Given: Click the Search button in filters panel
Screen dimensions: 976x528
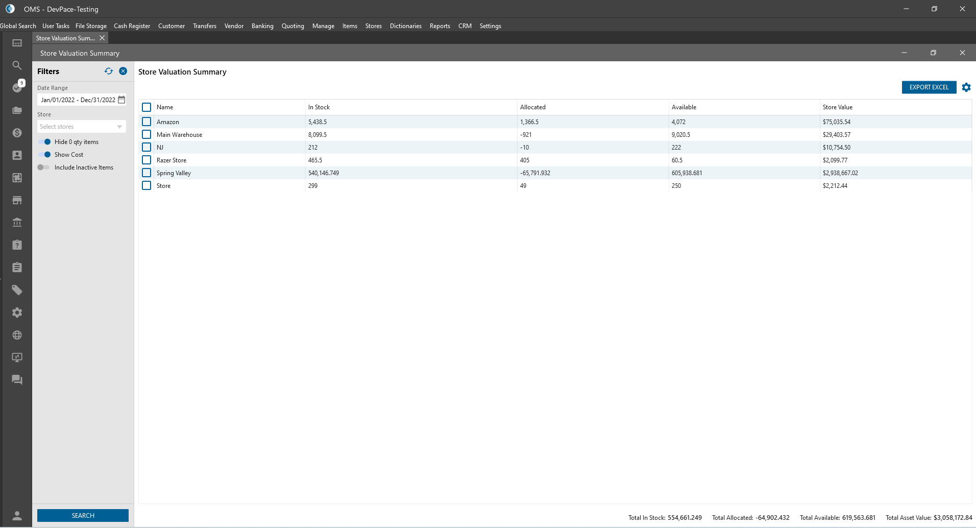Looking at the screenshot, I should coord(83,516).
